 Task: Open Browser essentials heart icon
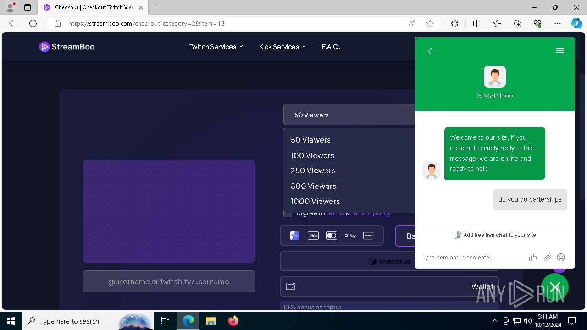537,23
